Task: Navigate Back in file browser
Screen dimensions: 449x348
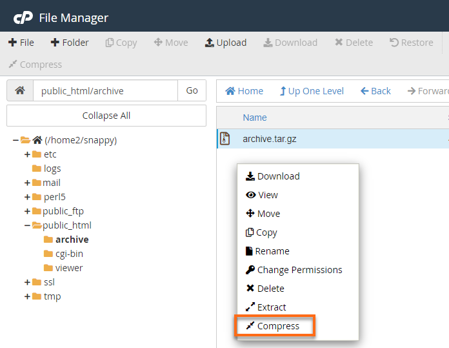Action: [x=375, y=91]
